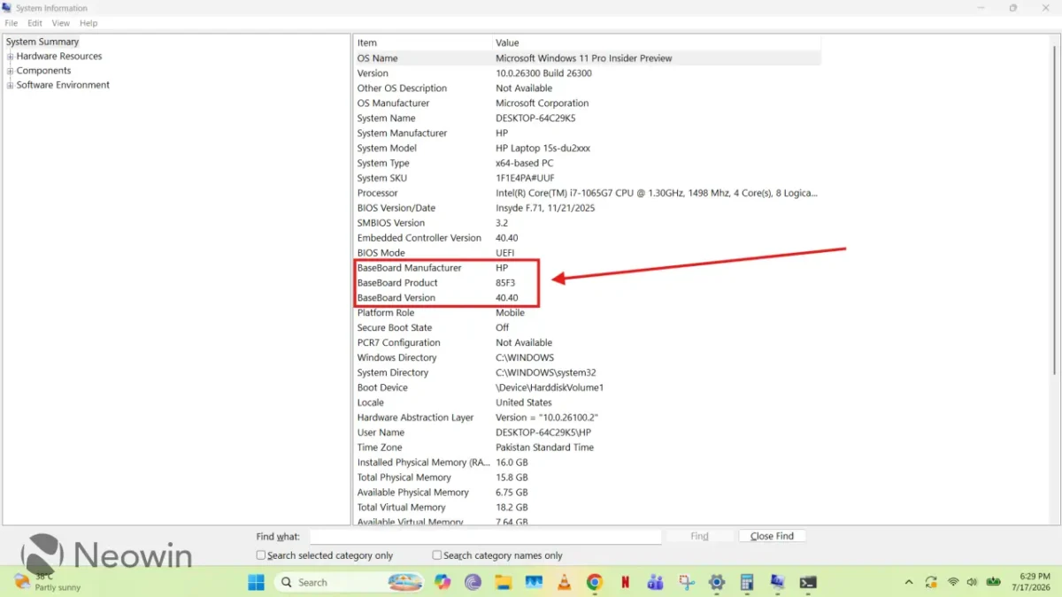Open Copilot from the taskbar

pyautogui.click(x=442, y=582)
